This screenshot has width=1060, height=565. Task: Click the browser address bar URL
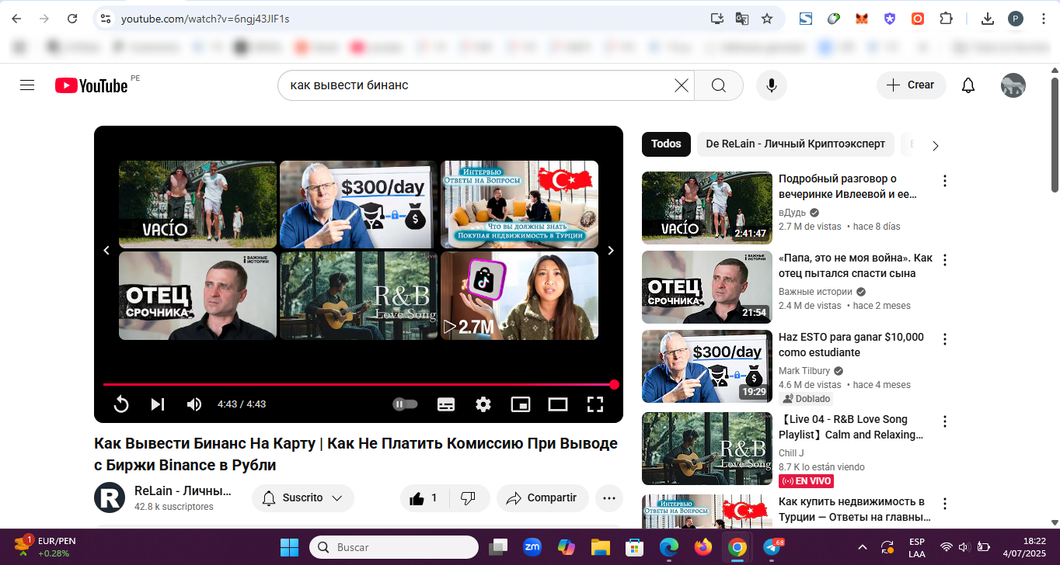(205, 19)
